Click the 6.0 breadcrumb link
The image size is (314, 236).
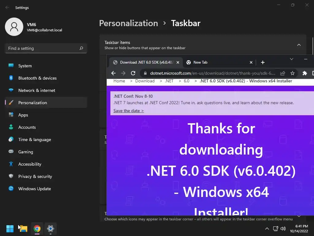pyautogui.click(x=186, y=81)
